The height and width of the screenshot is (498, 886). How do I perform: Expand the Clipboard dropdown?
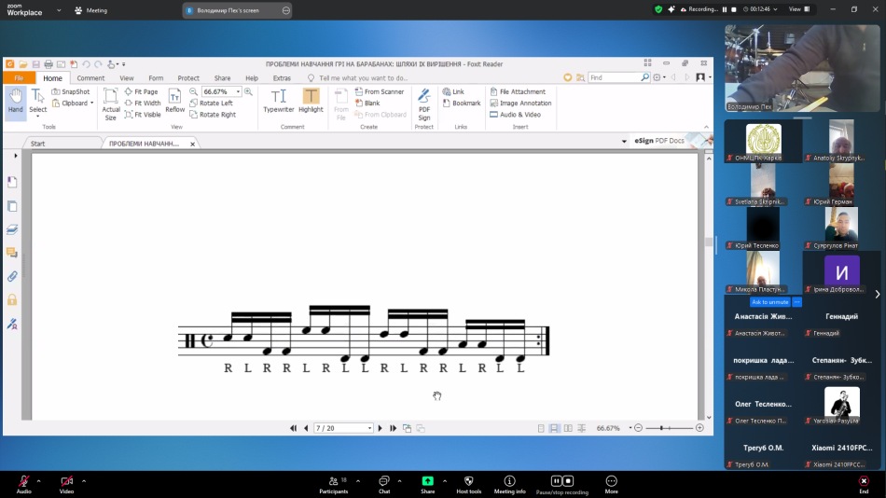91,104
